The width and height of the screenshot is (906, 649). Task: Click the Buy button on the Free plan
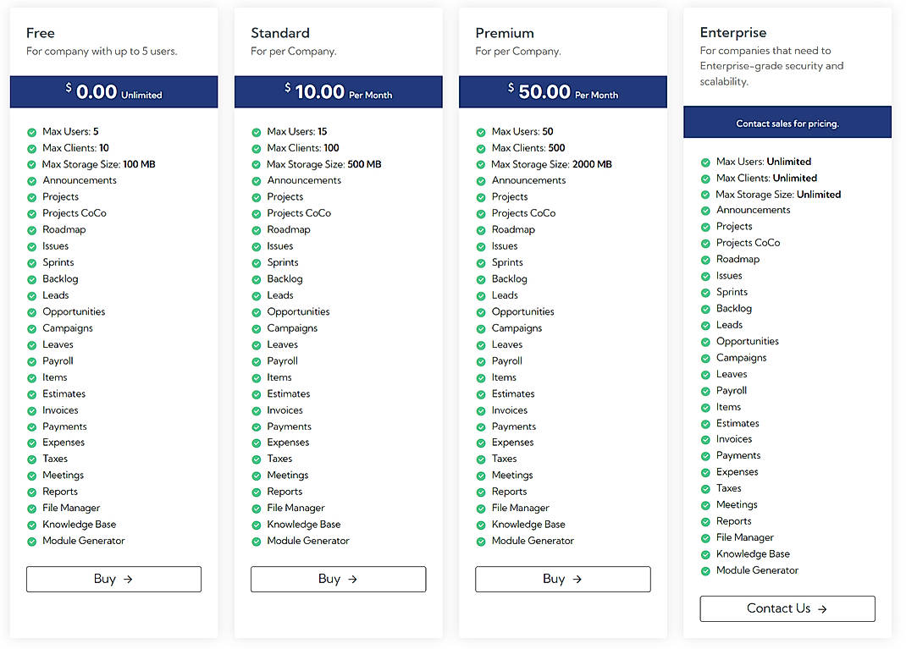click(x=113, y=579)
